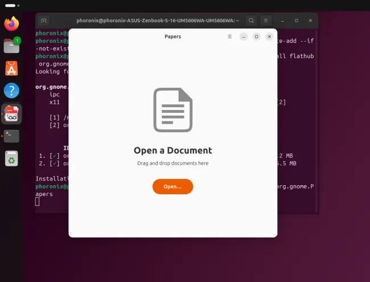
Task: Open a new tab in the Terminal
Action: coord(44,21)
